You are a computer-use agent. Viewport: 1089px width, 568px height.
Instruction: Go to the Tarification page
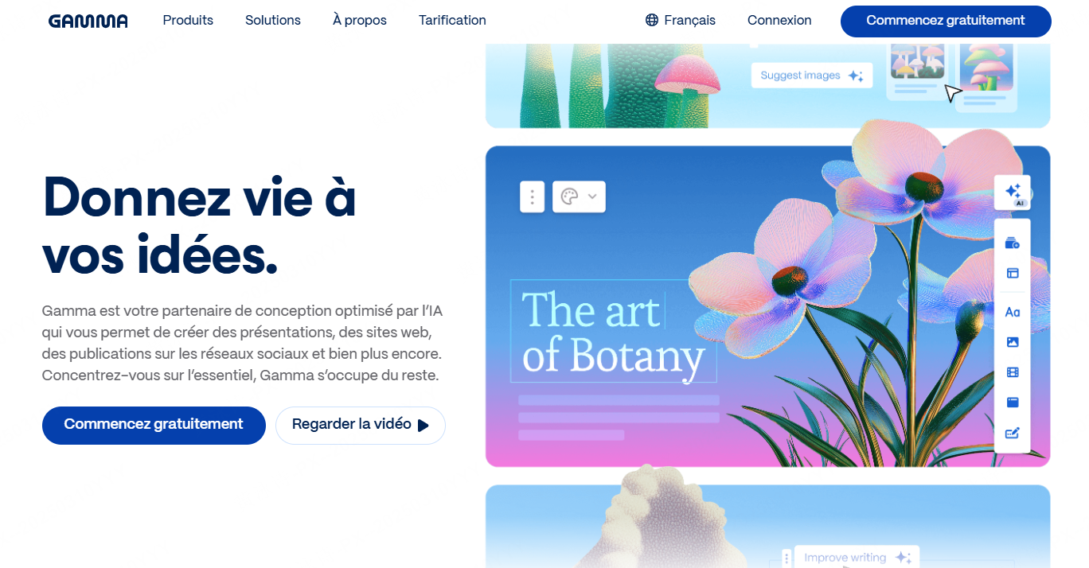pos(452,21)
